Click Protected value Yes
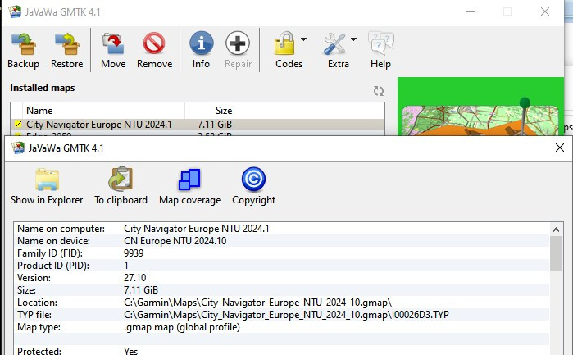Image resolution: width=573 pixels, height=355 pixels. tap(131, 351)
